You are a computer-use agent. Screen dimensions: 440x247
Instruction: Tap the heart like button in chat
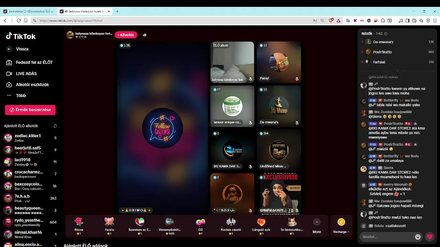point(430,237)
